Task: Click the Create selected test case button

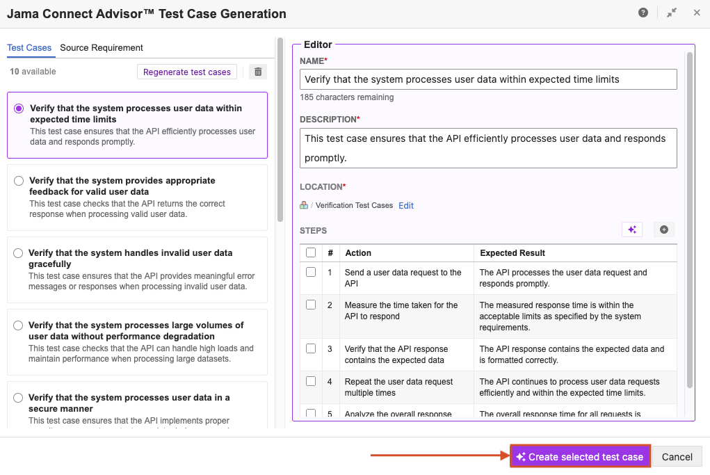Action: (580, 456)
